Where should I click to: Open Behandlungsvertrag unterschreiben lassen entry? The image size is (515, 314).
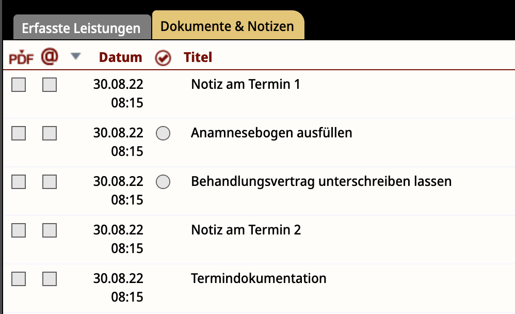pos(321,181)
